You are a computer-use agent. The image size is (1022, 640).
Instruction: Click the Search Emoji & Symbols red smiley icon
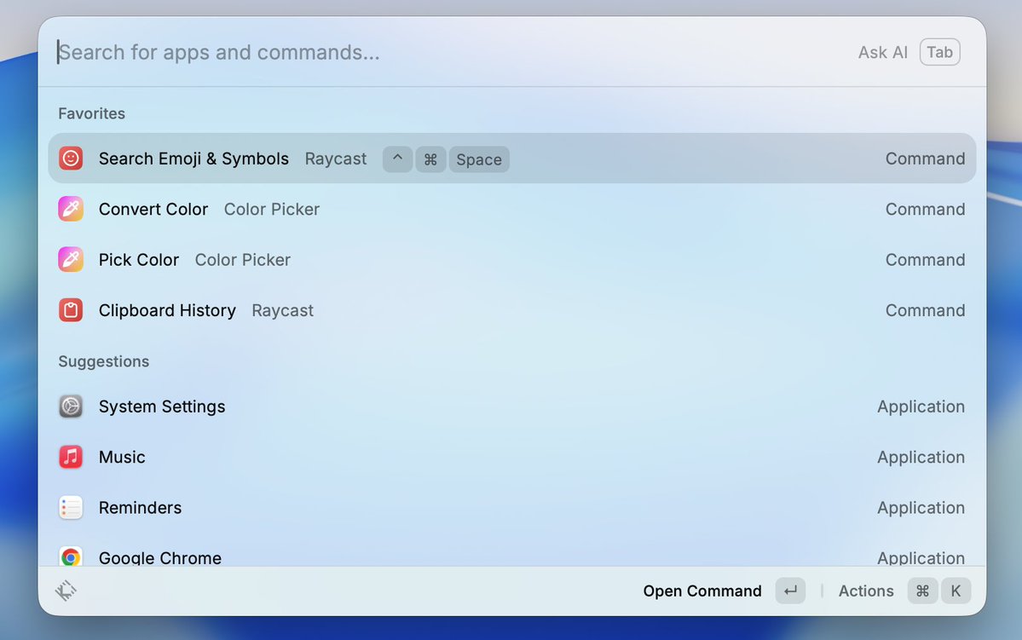[x=71, y=159]
